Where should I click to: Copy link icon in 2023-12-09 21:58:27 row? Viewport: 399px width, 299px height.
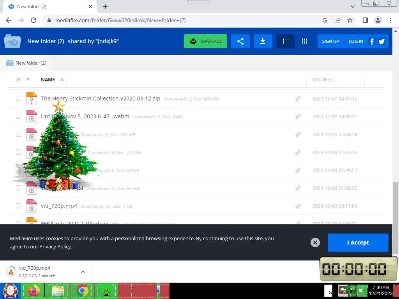point(298,188)
